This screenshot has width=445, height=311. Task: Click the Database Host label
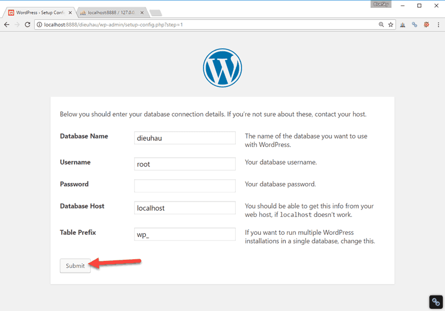tap(82, 206)
